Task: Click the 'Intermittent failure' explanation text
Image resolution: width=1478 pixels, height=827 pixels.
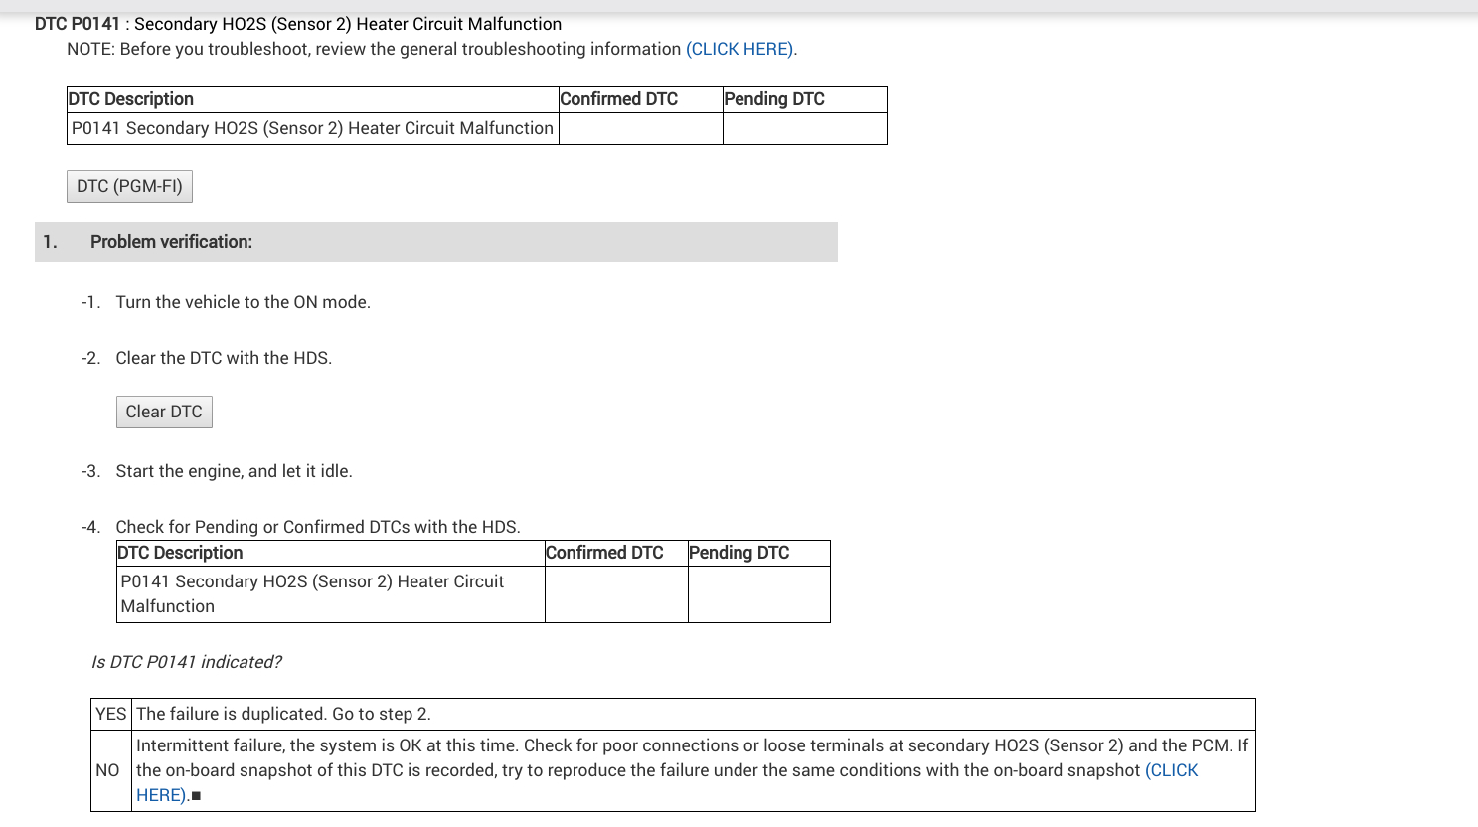Action: (693, 770)
